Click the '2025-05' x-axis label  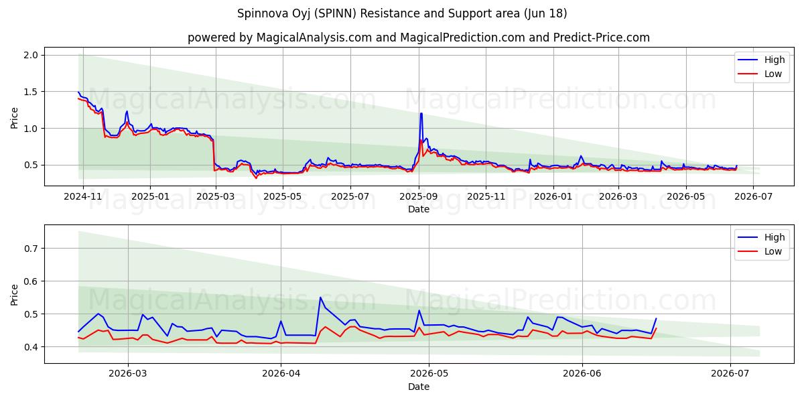coord(283,196)
